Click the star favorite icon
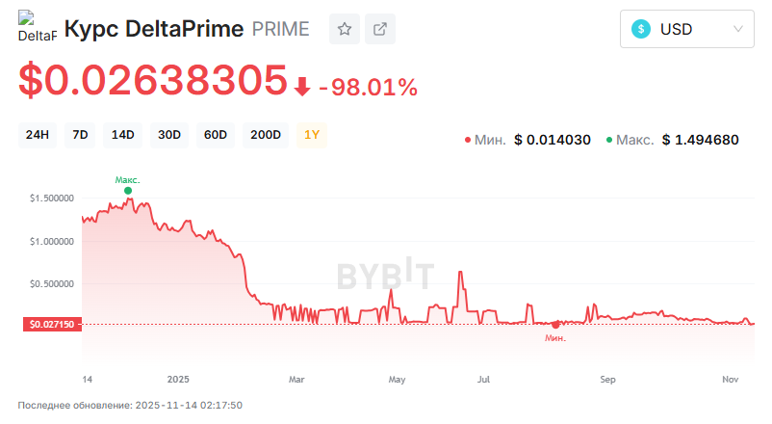The height and width of the screenshot is (424, 772). [344, 29]
